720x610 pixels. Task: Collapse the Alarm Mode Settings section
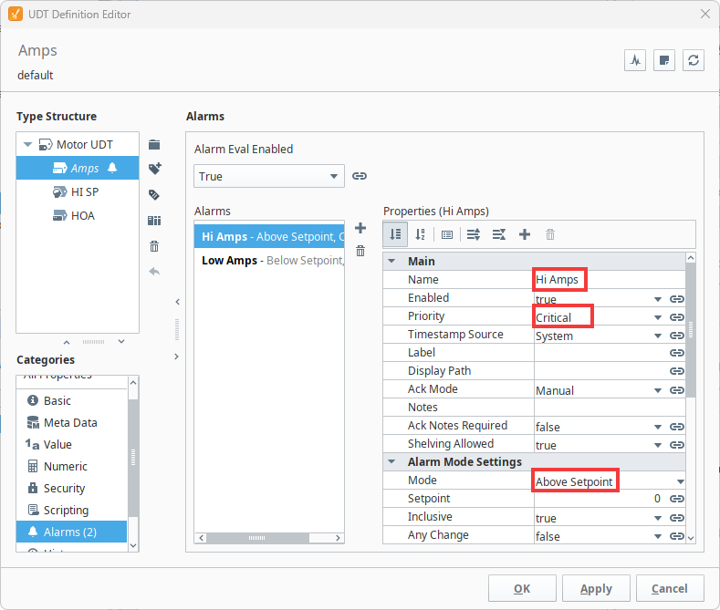pyautogui.click(x=391, y=462)
